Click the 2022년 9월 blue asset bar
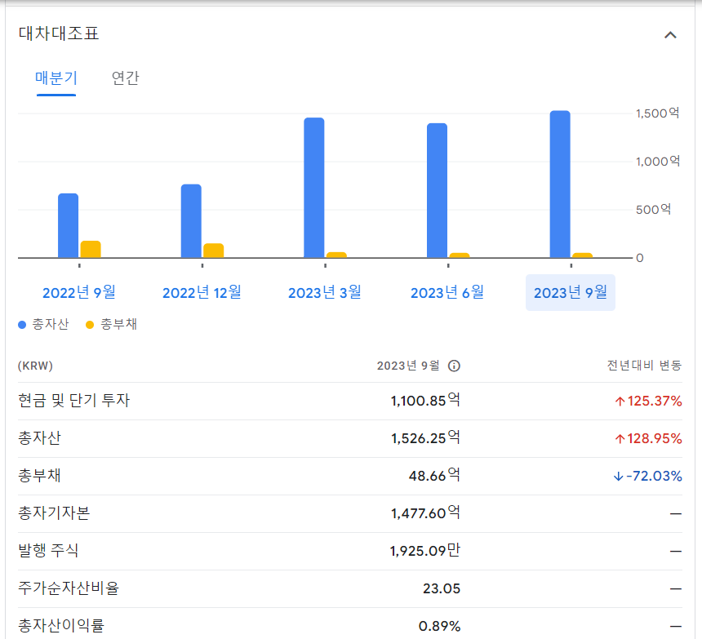This screenshot has width=702, height=639. (x=69, y=225)
